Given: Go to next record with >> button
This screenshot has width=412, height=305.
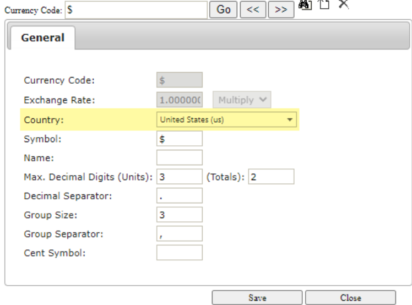Looking at the screenshot, I should [281, 10].
